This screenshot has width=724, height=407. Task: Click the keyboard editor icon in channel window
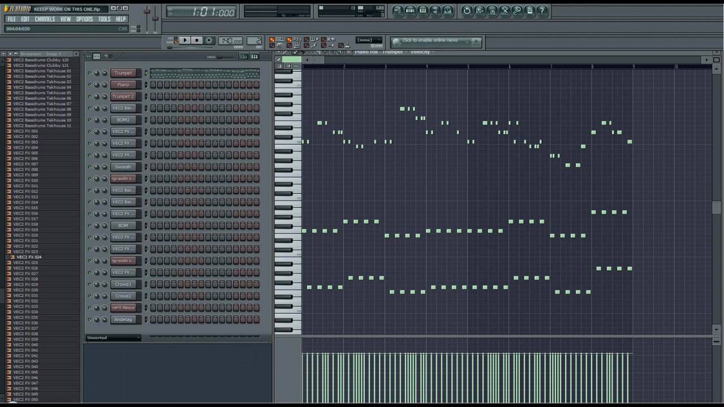pos(255,57)
